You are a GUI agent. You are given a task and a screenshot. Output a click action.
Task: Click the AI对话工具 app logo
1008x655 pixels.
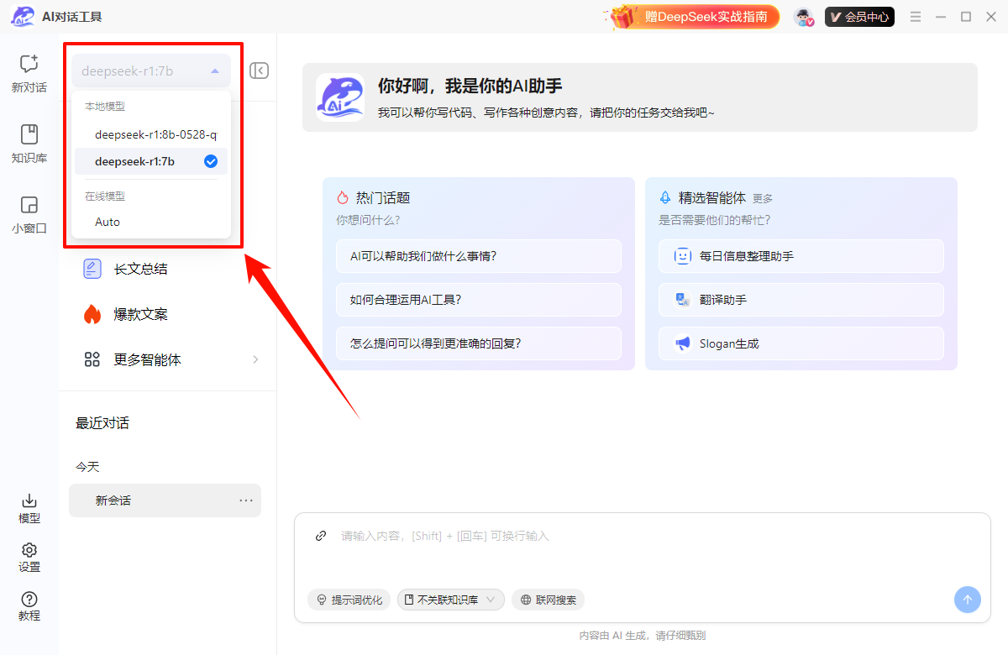[23, 17]
